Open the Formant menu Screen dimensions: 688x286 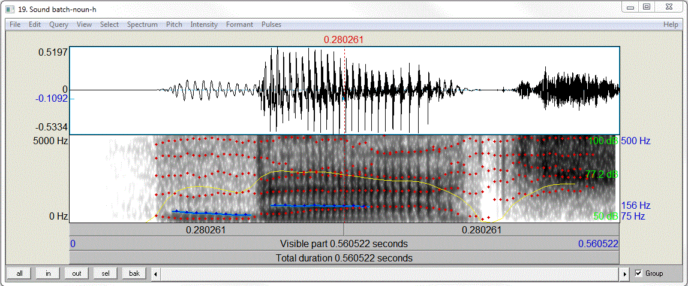[x=239, y=25]
